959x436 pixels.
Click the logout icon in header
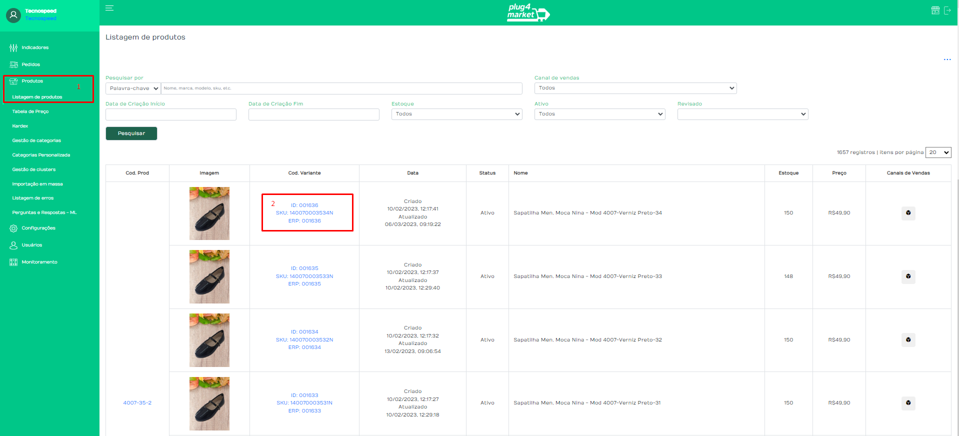pyautogui.click(x=947, y=10)
